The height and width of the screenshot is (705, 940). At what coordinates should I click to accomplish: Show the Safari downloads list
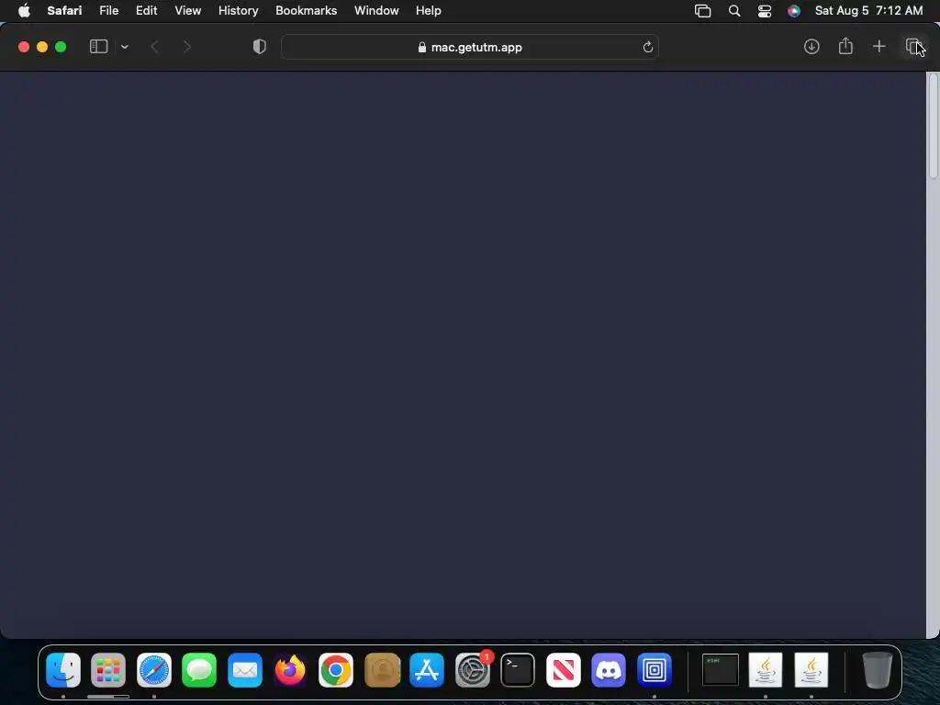click(x=811, y=47)
